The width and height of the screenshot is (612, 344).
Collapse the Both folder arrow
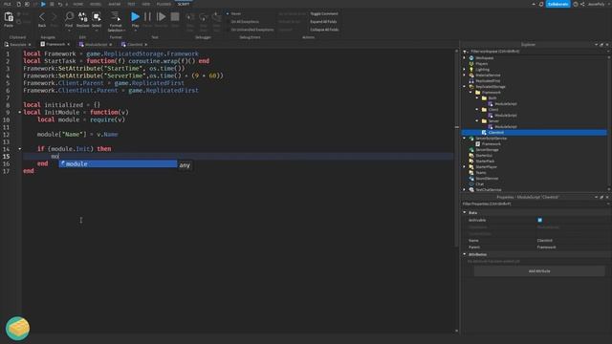coord(477,98)
